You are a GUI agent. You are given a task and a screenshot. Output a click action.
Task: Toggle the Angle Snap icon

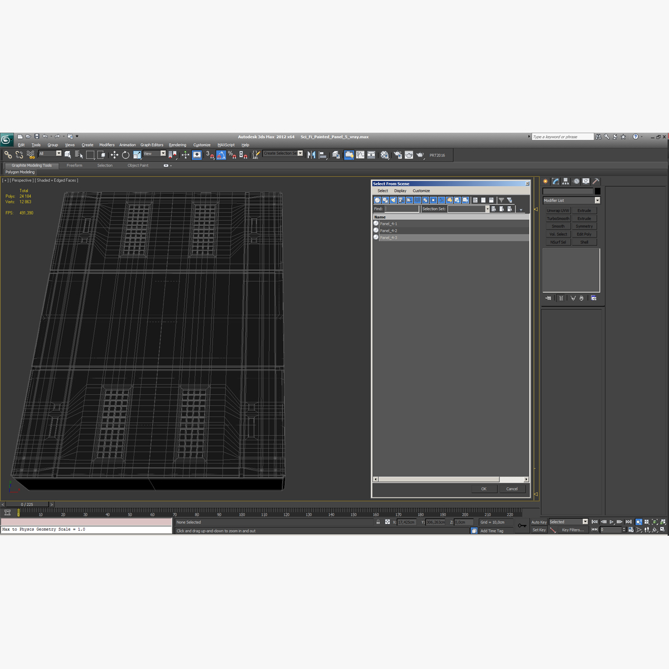(221, 155)
